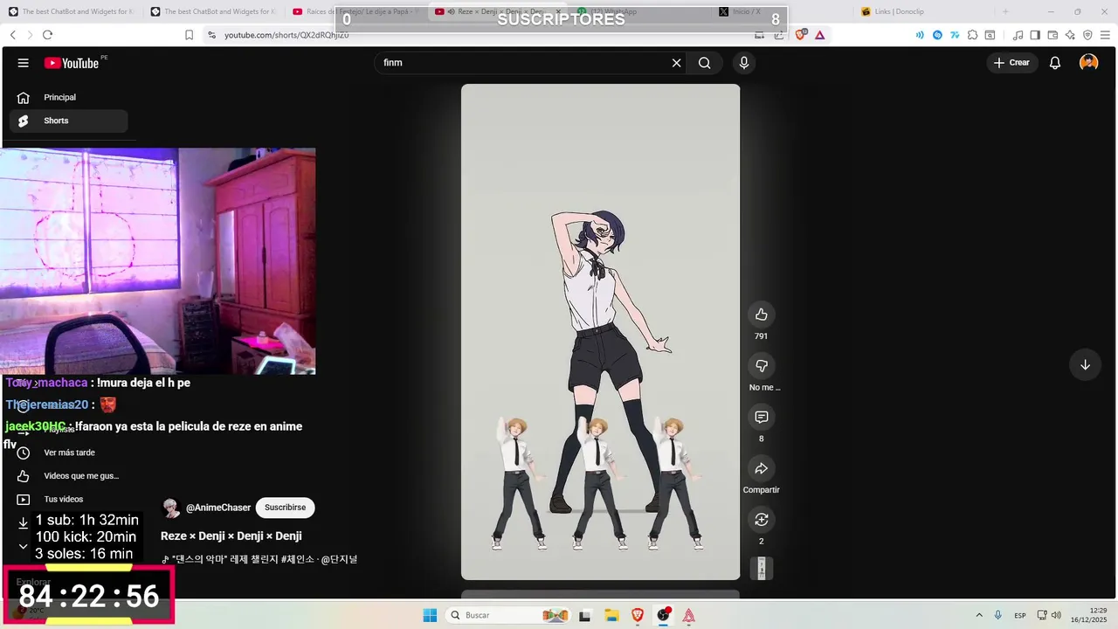Switch to the first ChatBot and Widgets tab
The height and width of the screenshot is (629, 1118).
click(x=70, y=11)
